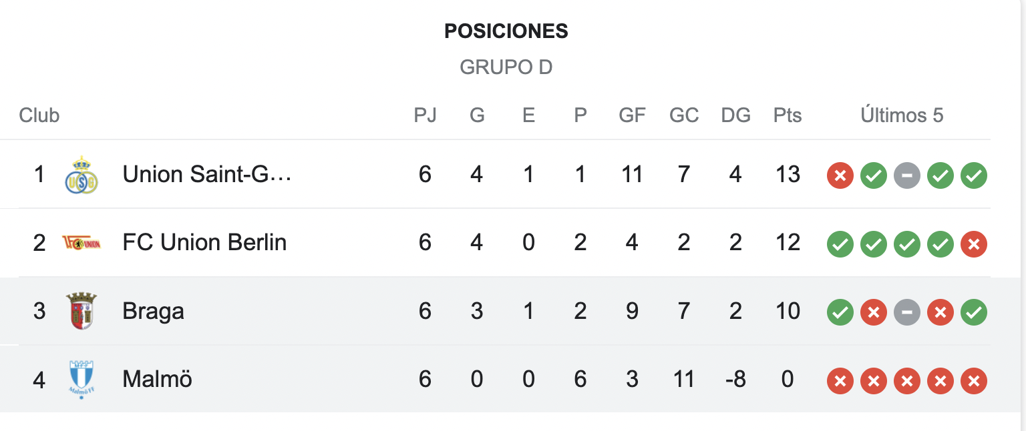
Task: Click the Club column header
Action: tap(39, 115)
